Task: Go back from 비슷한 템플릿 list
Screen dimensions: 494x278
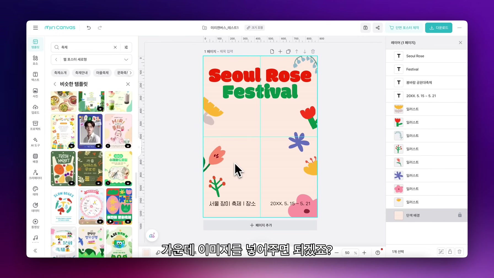Action: (x=55, y=84)
